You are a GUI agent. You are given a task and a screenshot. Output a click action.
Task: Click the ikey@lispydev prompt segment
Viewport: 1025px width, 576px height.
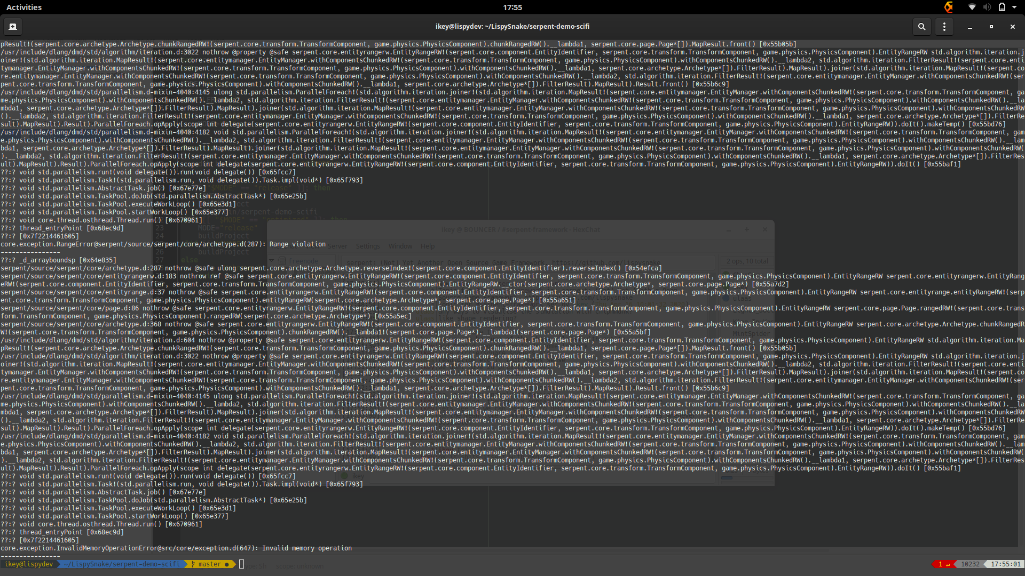point(29,564)
